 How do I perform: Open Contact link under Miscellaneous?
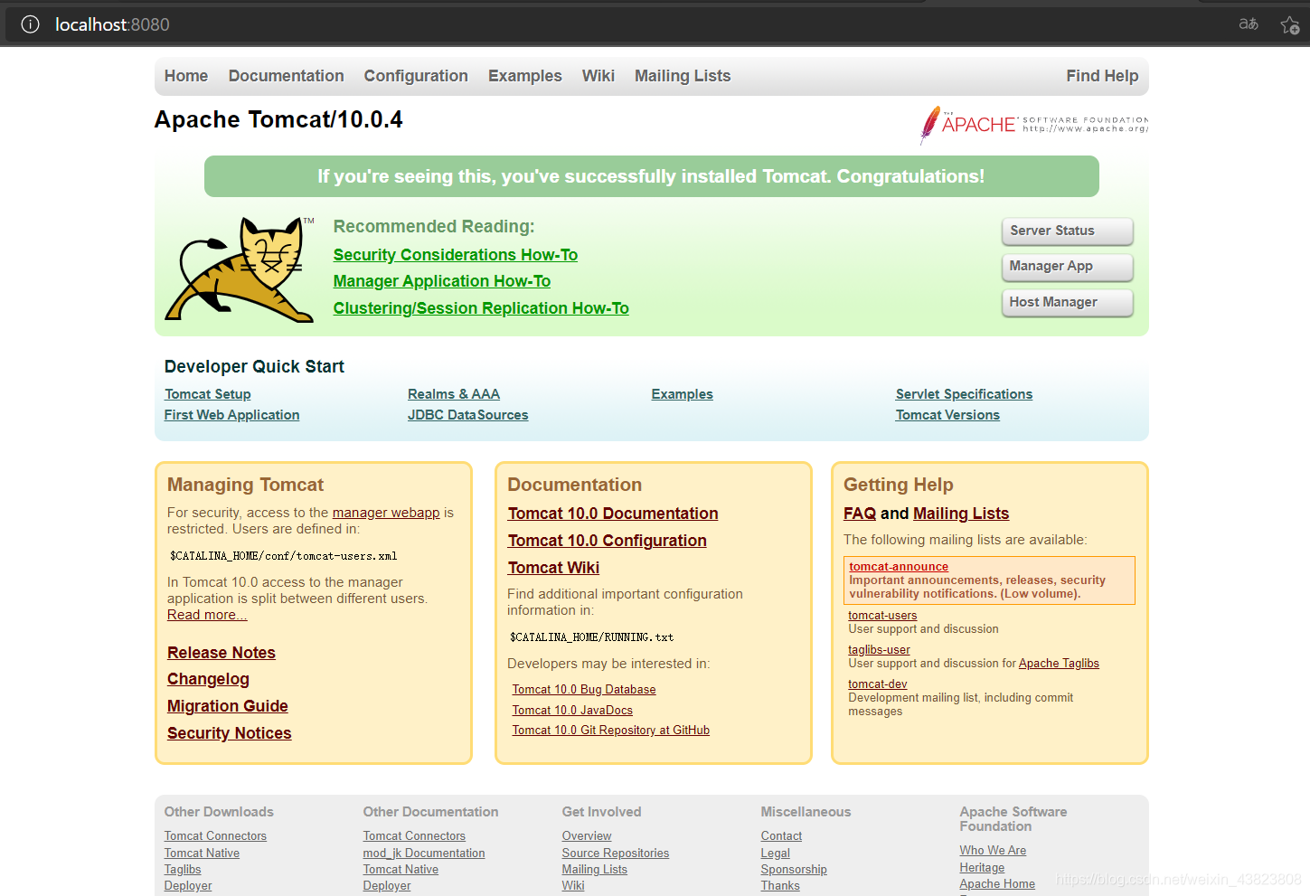781,836
